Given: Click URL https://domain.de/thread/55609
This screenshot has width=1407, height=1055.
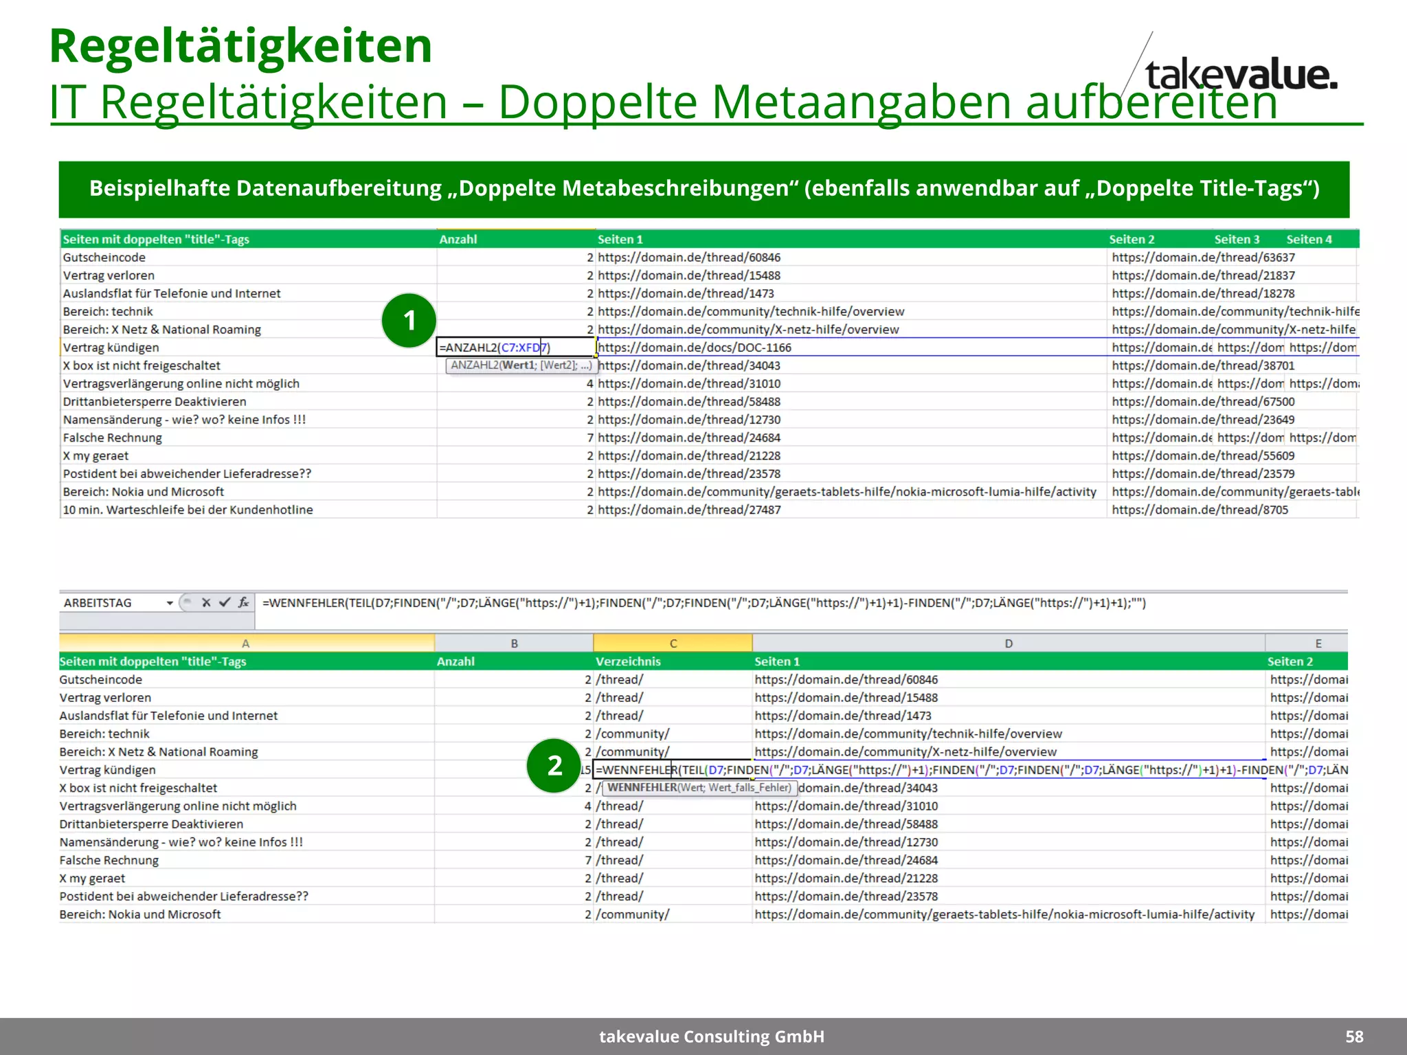Looking at the screenshot, I should pyautogui.click(x=1203, y=455).
